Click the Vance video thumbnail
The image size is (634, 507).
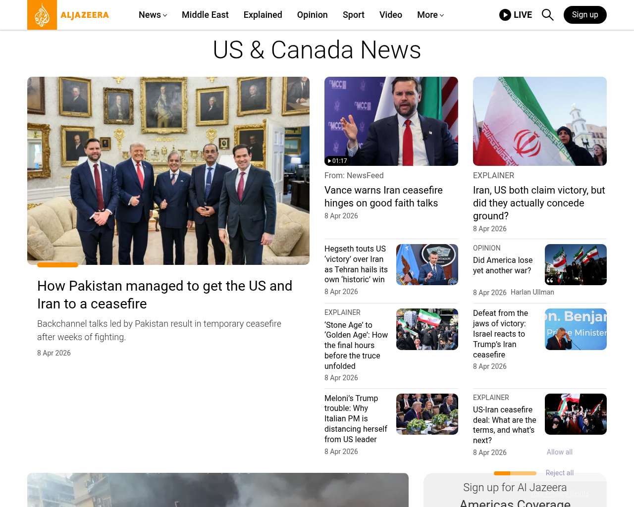click(x=391, y=121)
